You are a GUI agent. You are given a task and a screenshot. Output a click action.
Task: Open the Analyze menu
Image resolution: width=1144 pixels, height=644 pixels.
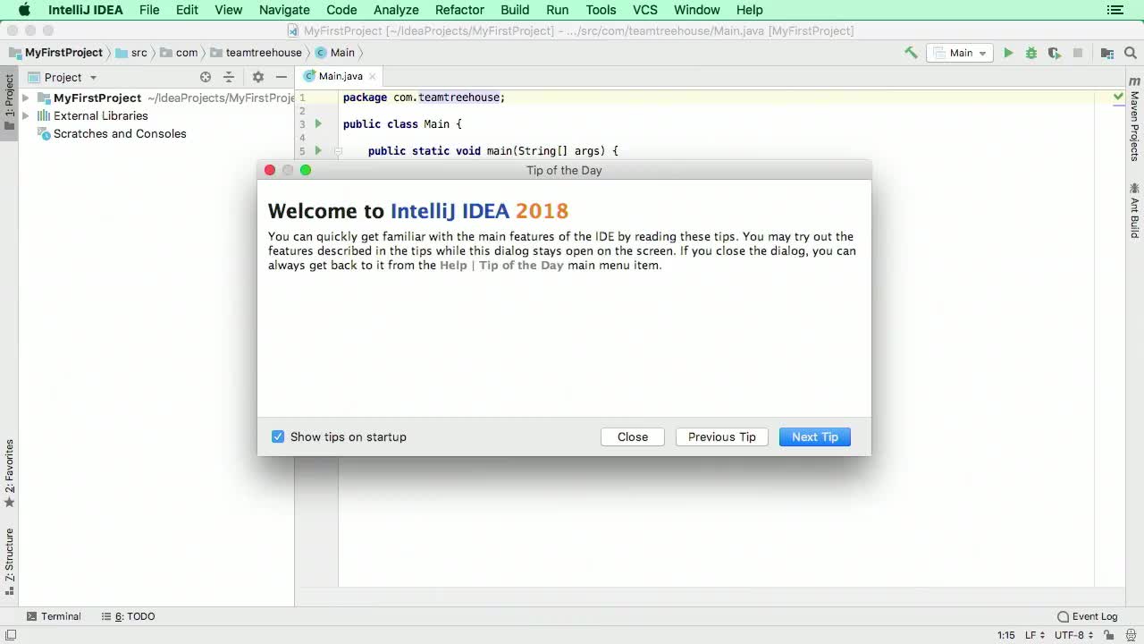[x=396, y=10]
